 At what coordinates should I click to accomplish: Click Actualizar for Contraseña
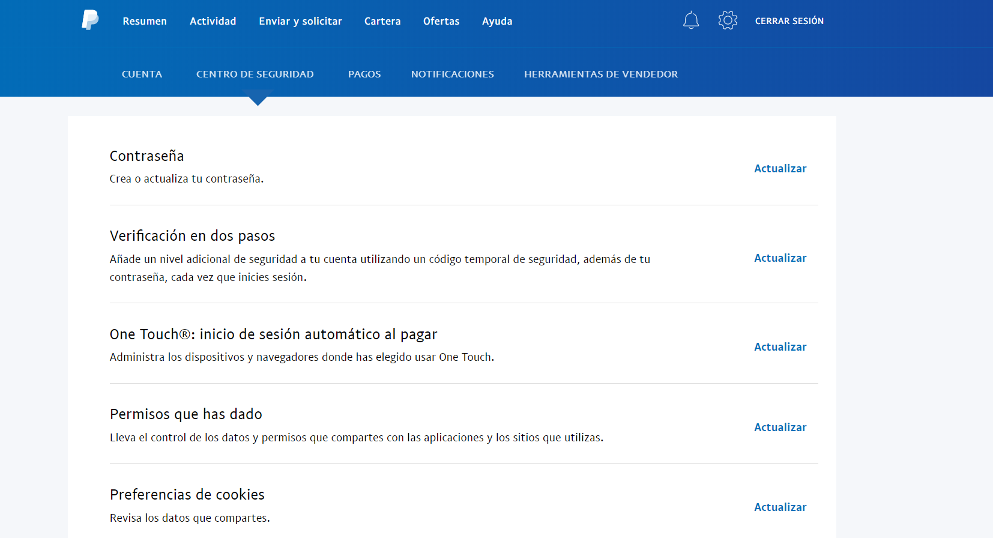tap(780, 169)
